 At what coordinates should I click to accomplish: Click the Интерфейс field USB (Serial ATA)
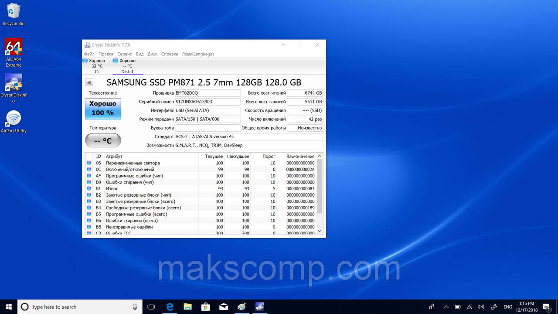[x=208, y=110]
